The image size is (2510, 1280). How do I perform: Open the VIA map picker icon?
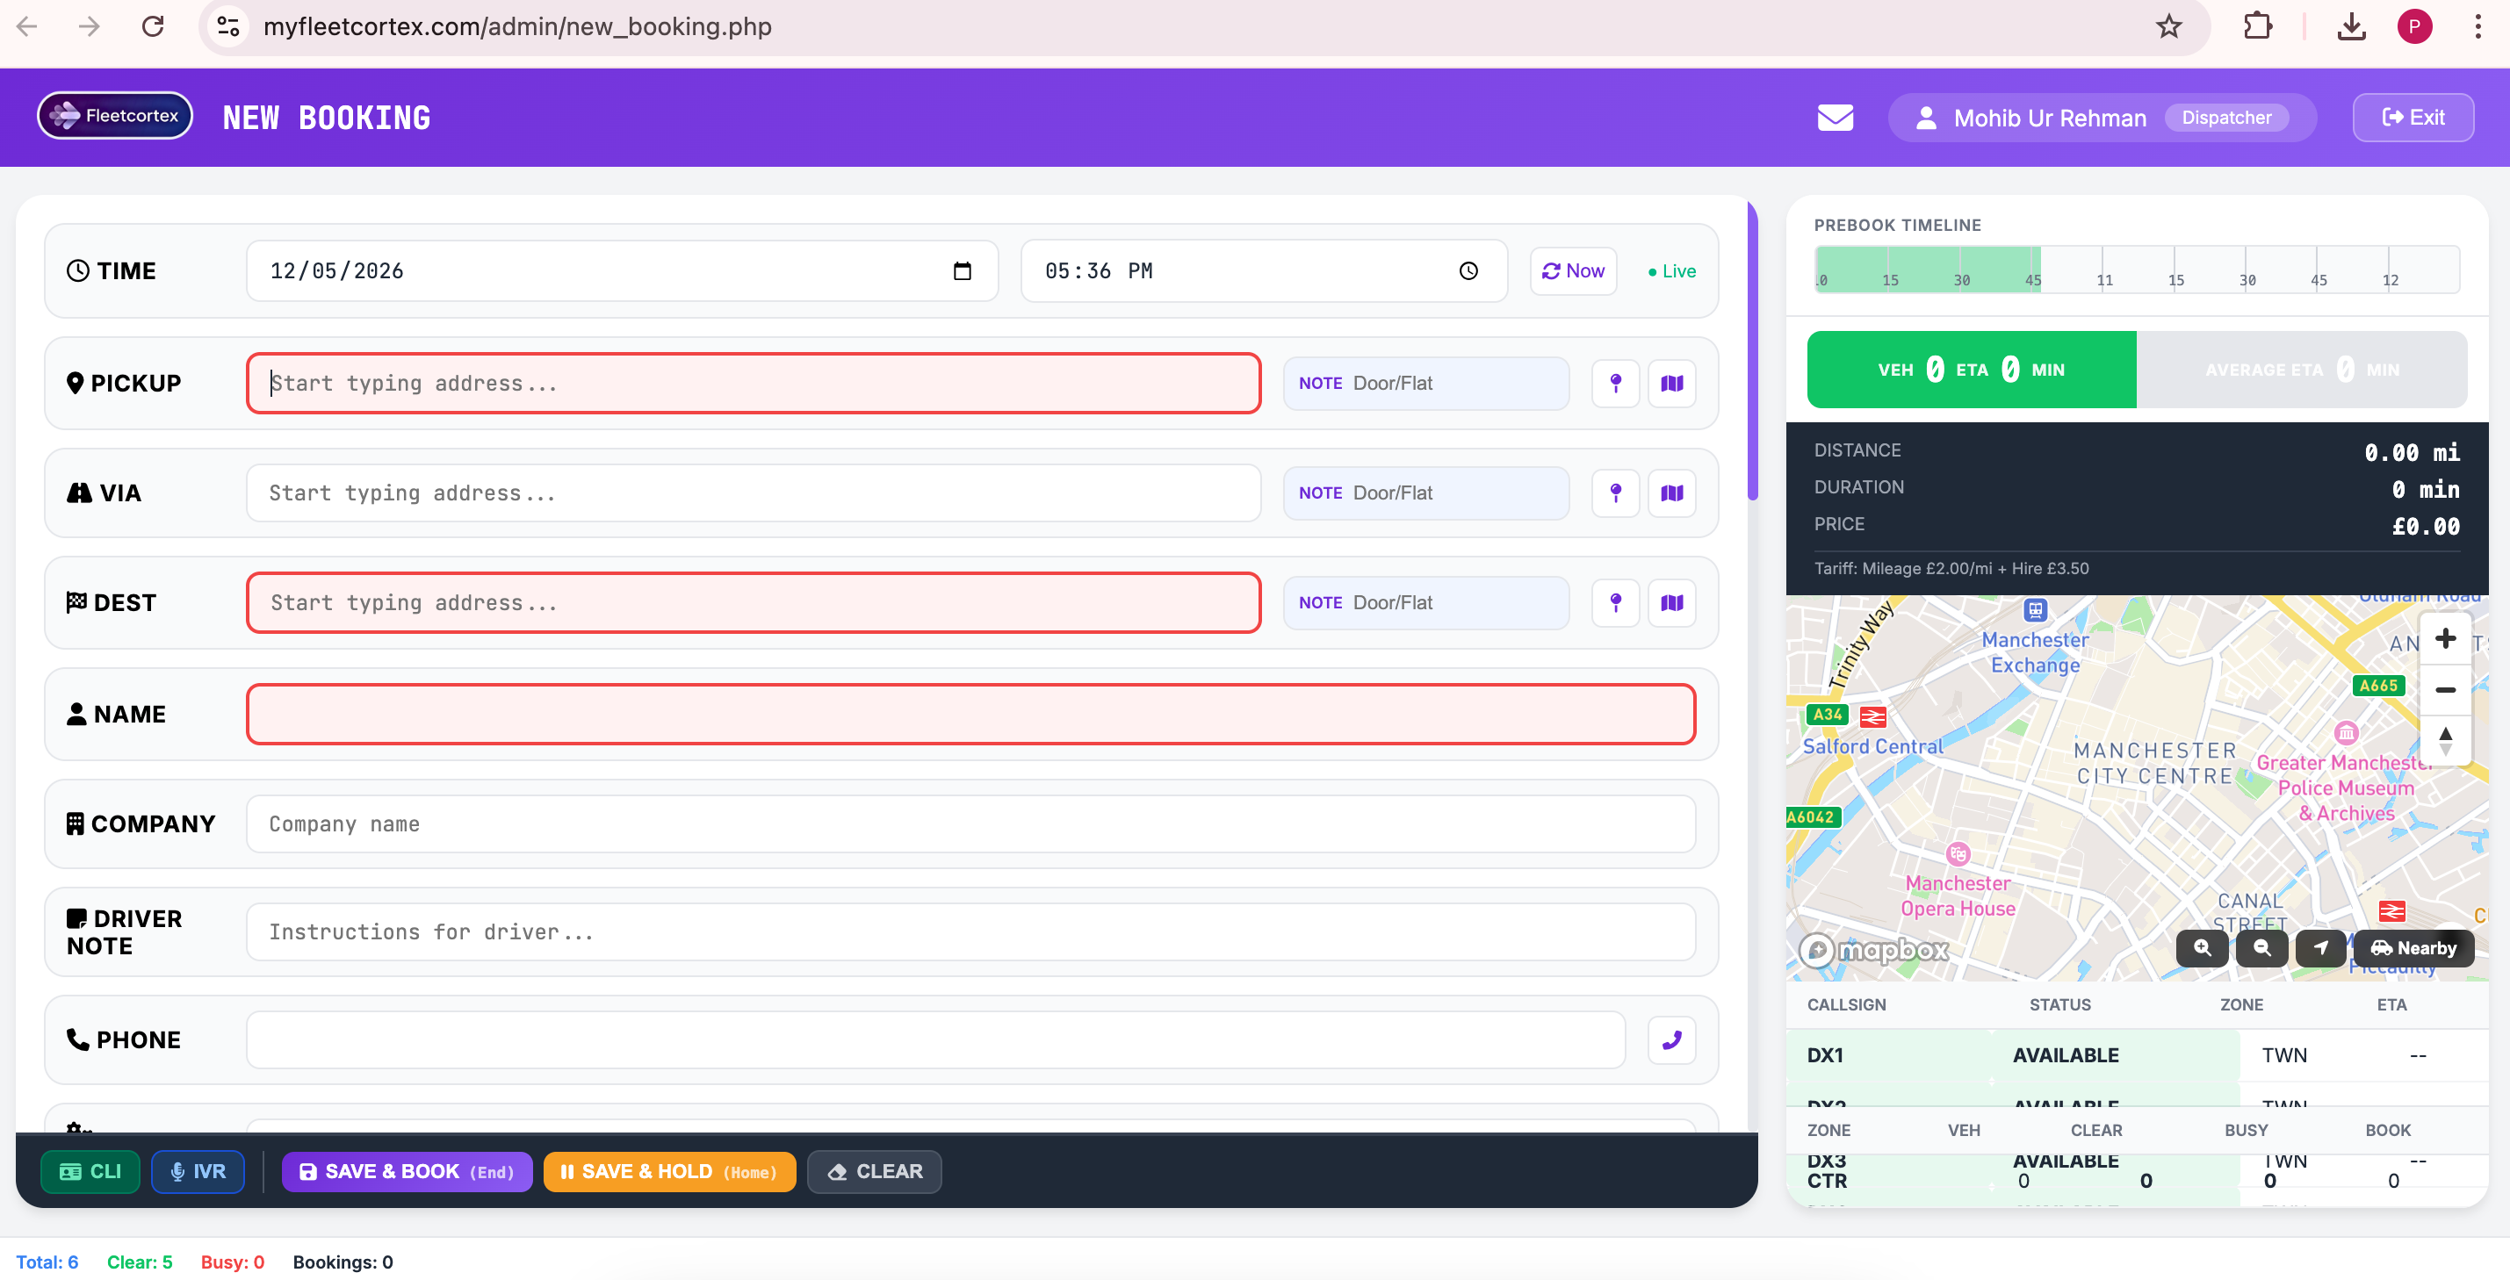(x=1672, y=493)
